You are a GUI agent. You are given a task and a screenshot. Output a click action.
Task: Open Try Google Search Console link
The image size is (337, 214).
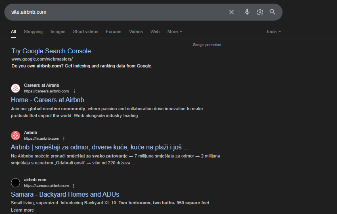pos(51,51)
